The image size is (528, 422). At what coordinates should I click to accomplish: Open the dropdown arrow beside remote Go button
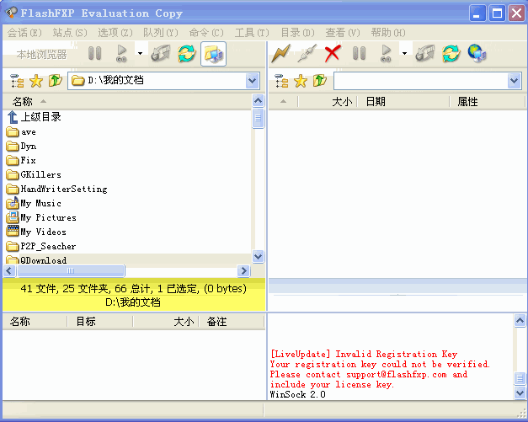pos(404,54)
